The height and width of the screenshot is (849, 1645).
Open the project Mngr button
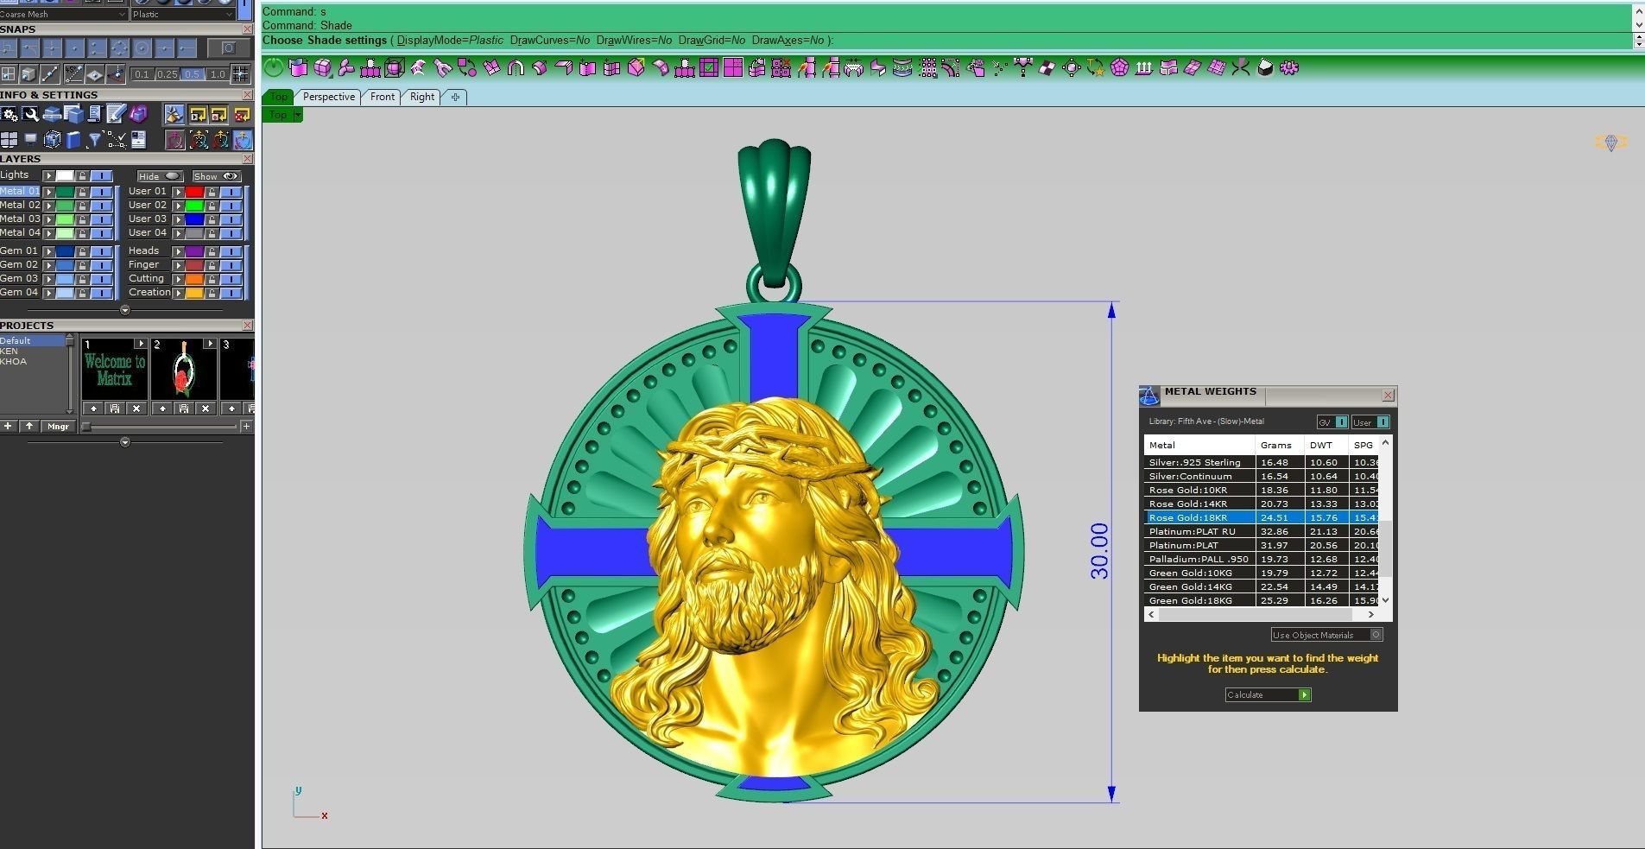tap(58, 427)
